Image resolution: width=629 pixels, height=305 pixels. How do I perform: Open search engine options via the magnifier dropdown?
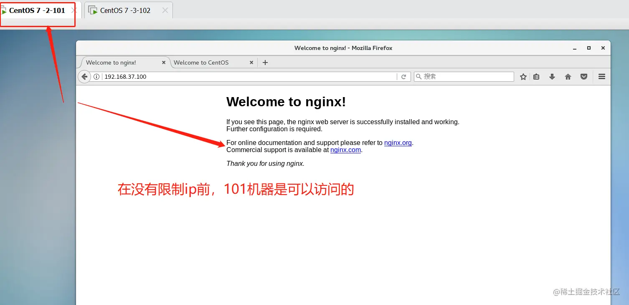pos(418,76)
